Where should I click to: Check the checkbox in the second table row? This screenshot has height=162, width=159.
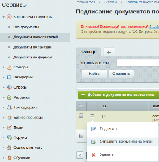point(81,136)
